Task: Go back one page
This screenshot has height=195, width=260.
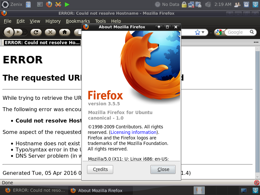Action: [x=8, y=32]
